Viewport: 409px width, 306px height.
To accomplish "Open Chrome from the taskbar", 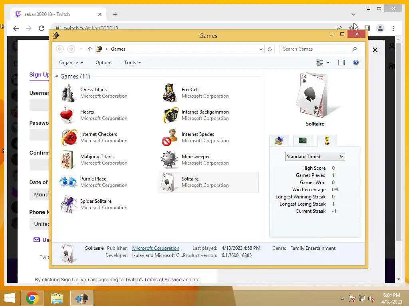I will (32, 298).
